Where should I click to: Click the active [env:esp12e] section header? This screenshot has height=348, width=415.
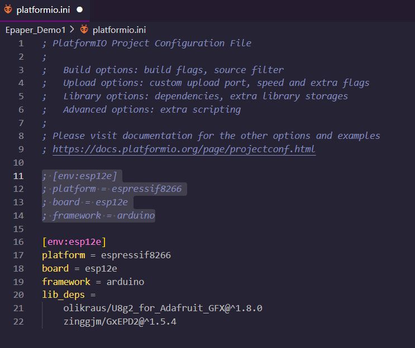pyautogui.click(x=74, y=242)
